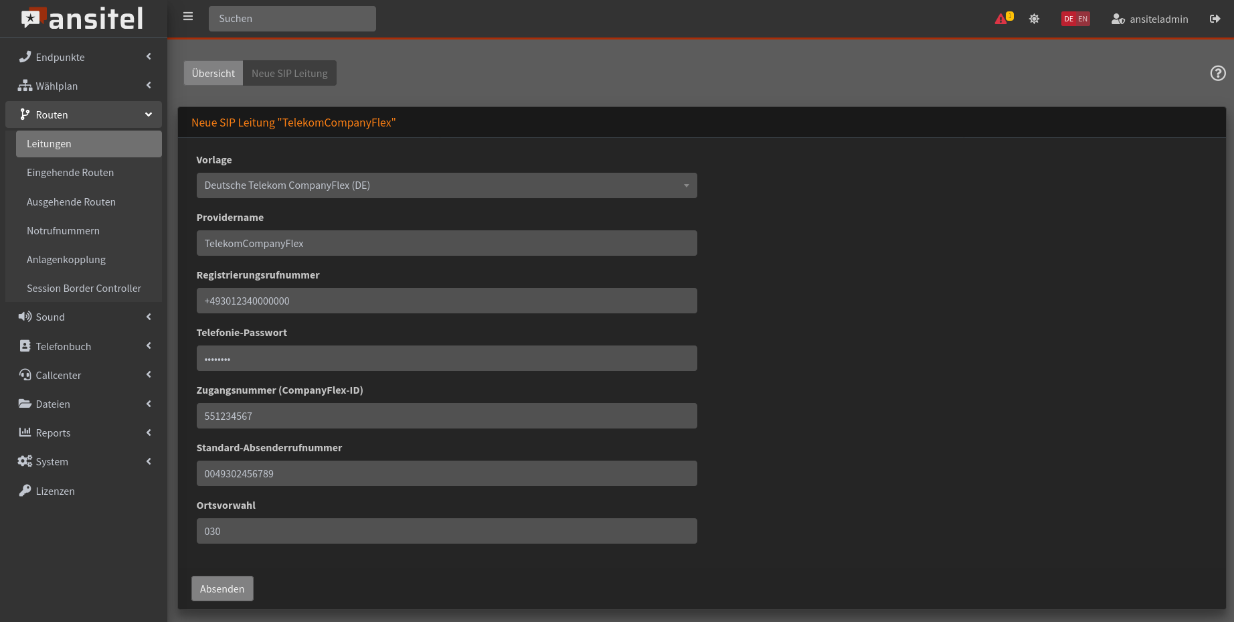1234x622 pixels.
Task: Switch to the Übersicht tab
Action: [213, 73]
